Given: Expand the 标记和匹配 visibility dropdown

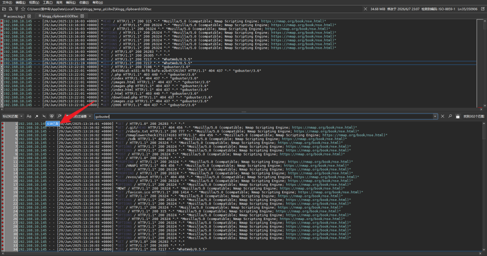Looking at the screenshot, I should [x=13, y=116].
